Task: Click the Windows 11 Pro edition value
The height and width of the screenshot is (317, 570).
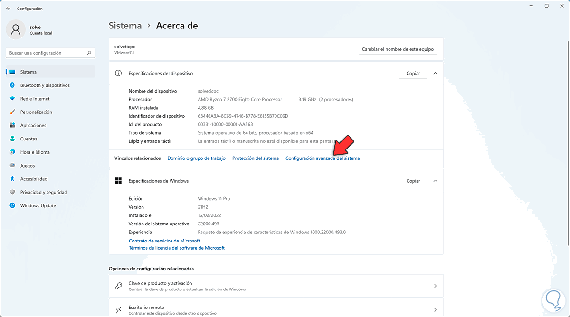Action: [x=214, y=199]
